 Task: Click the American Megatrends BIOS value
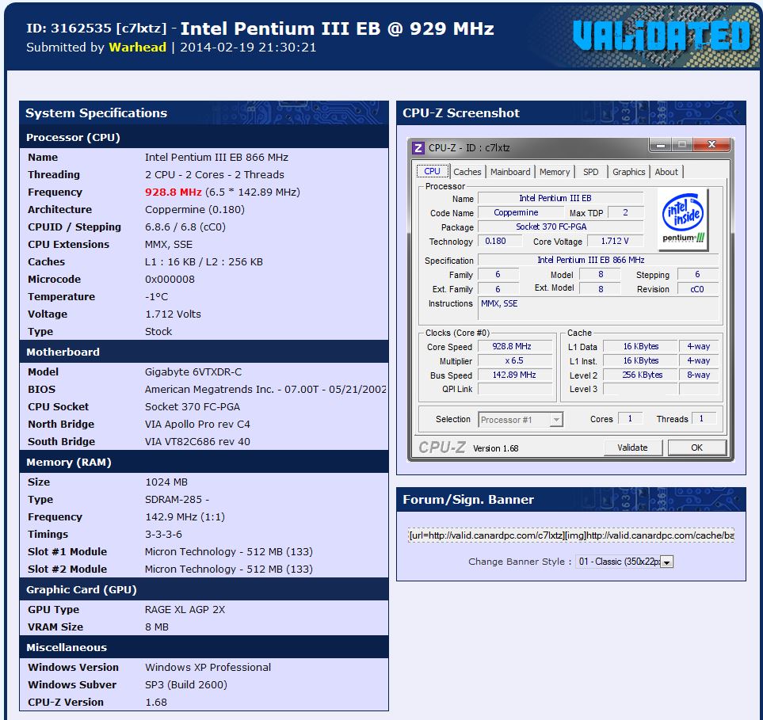265,390
